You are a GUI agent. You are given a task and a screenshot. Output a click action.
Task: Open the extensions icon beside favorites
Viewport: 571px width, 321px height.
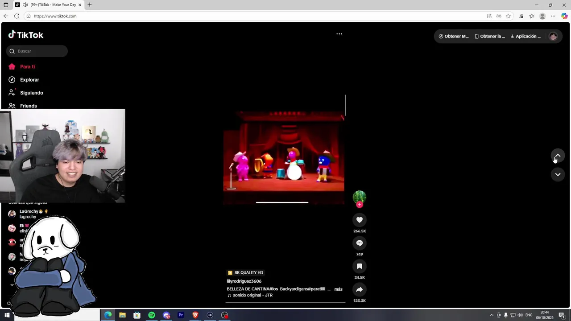pos(521,16)
